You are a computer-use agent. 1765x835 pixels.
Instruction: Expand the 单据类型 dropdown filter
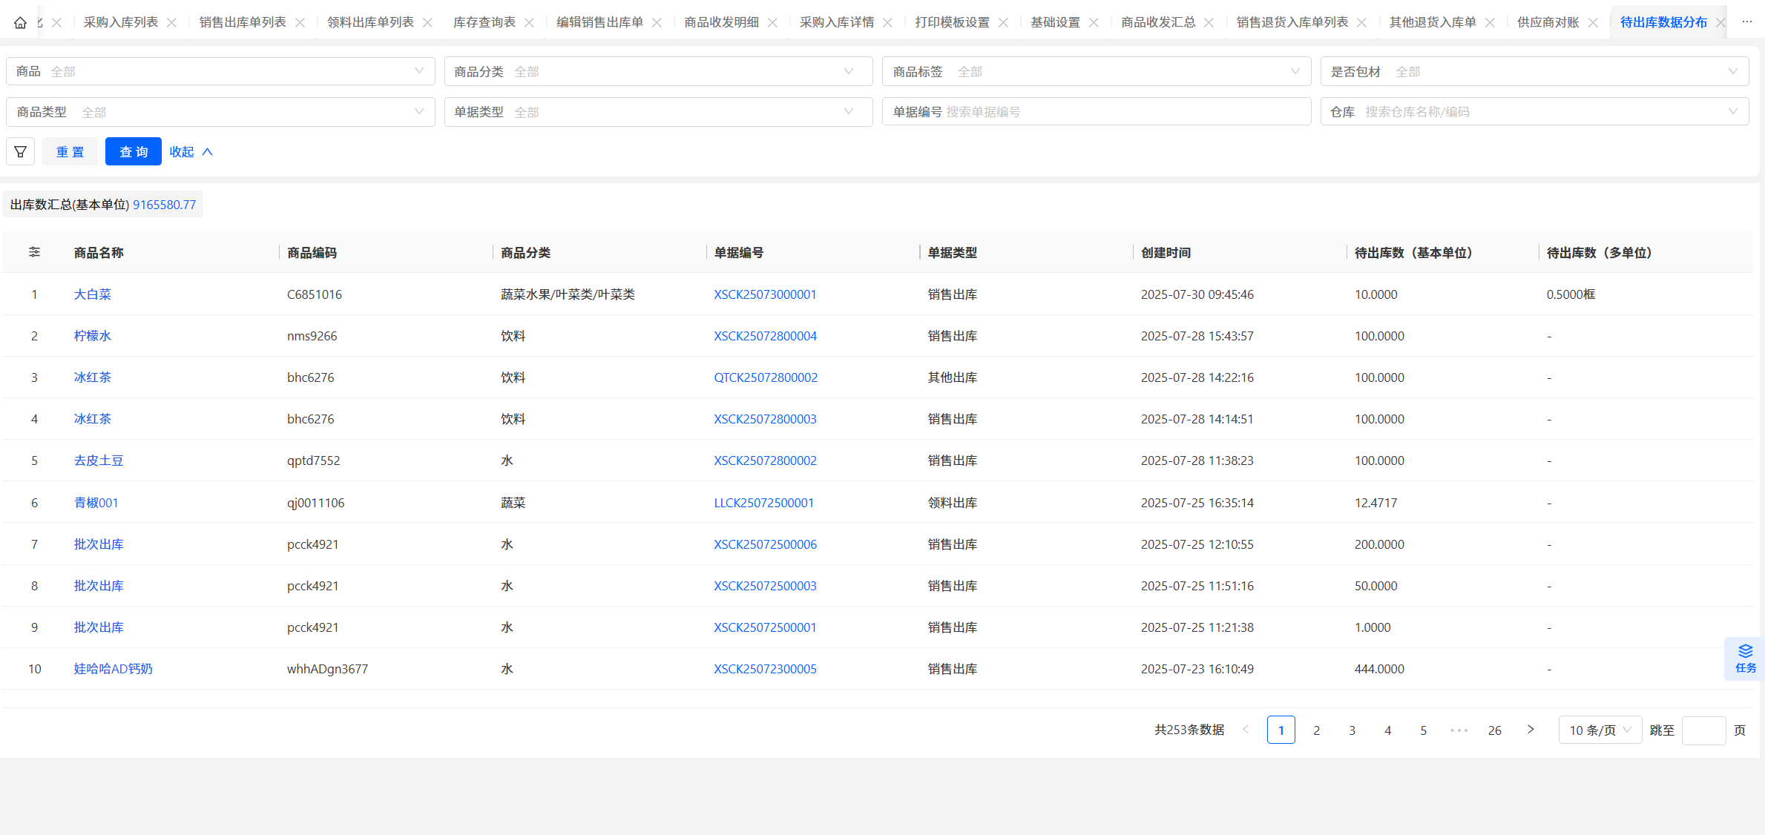point(658,112)
